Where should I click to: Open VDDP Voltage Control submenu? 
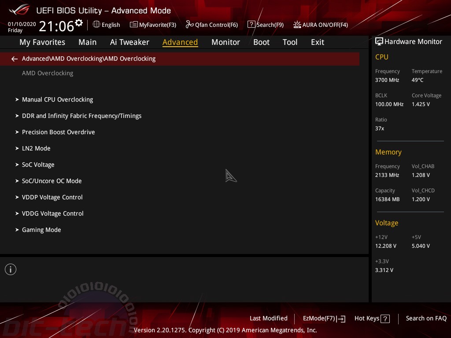[52, 197]
